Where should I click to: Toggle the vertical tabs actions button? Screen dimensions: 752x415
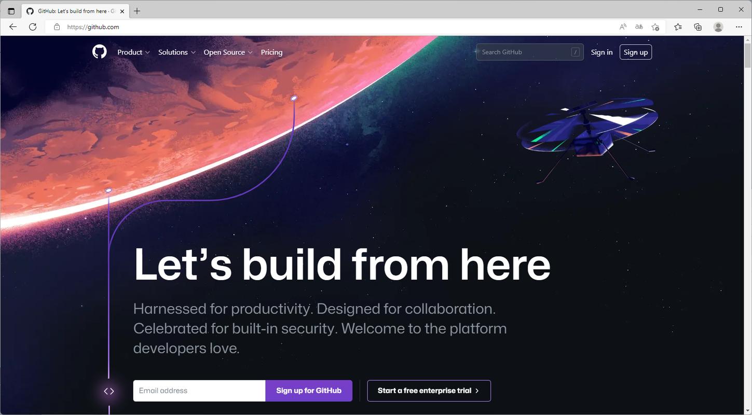click(11, 11)
